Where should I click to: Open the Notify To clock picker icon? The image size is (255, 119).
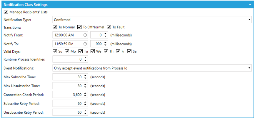85,43
